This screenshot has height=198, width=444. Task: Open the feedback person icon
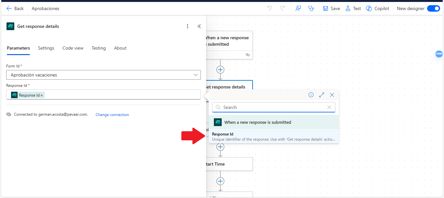coord(298,9)
